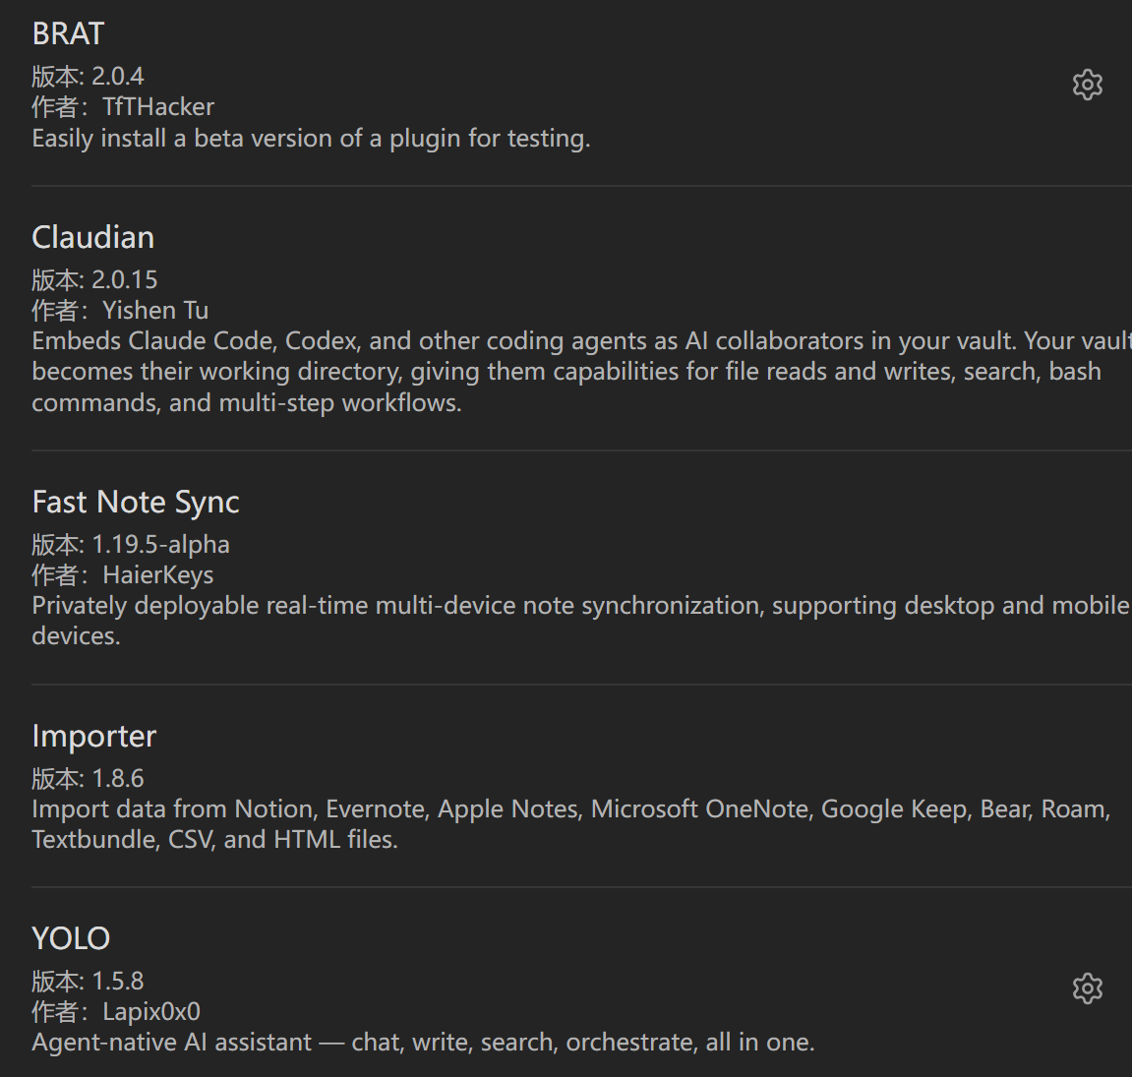
Task: Click author Yishen Tu line
Action: [x=121, y=311]
